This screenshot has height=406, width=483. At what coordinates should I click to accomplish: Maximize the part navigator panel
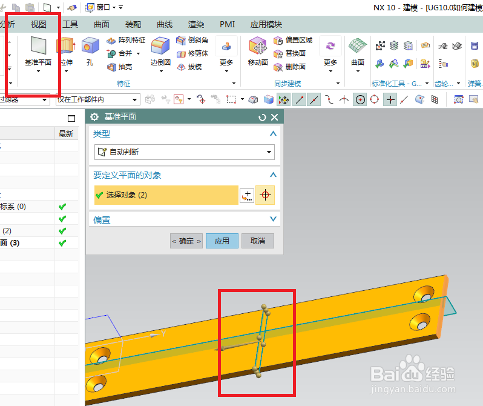click(71, 119)
